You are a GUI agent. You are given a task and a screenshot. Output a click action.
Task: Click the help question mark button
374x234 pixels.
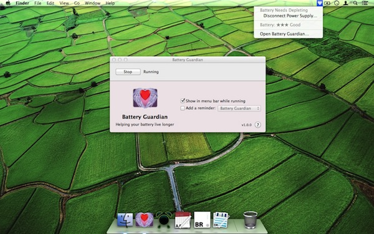(x=257, y=125)
